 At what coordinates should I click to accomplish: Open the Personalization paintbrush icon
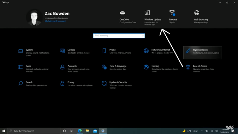pos(188,51)
